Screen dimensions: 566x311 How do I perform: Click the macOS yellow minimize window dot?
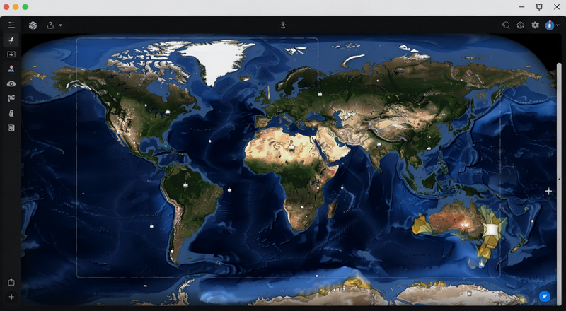[16, 7]
